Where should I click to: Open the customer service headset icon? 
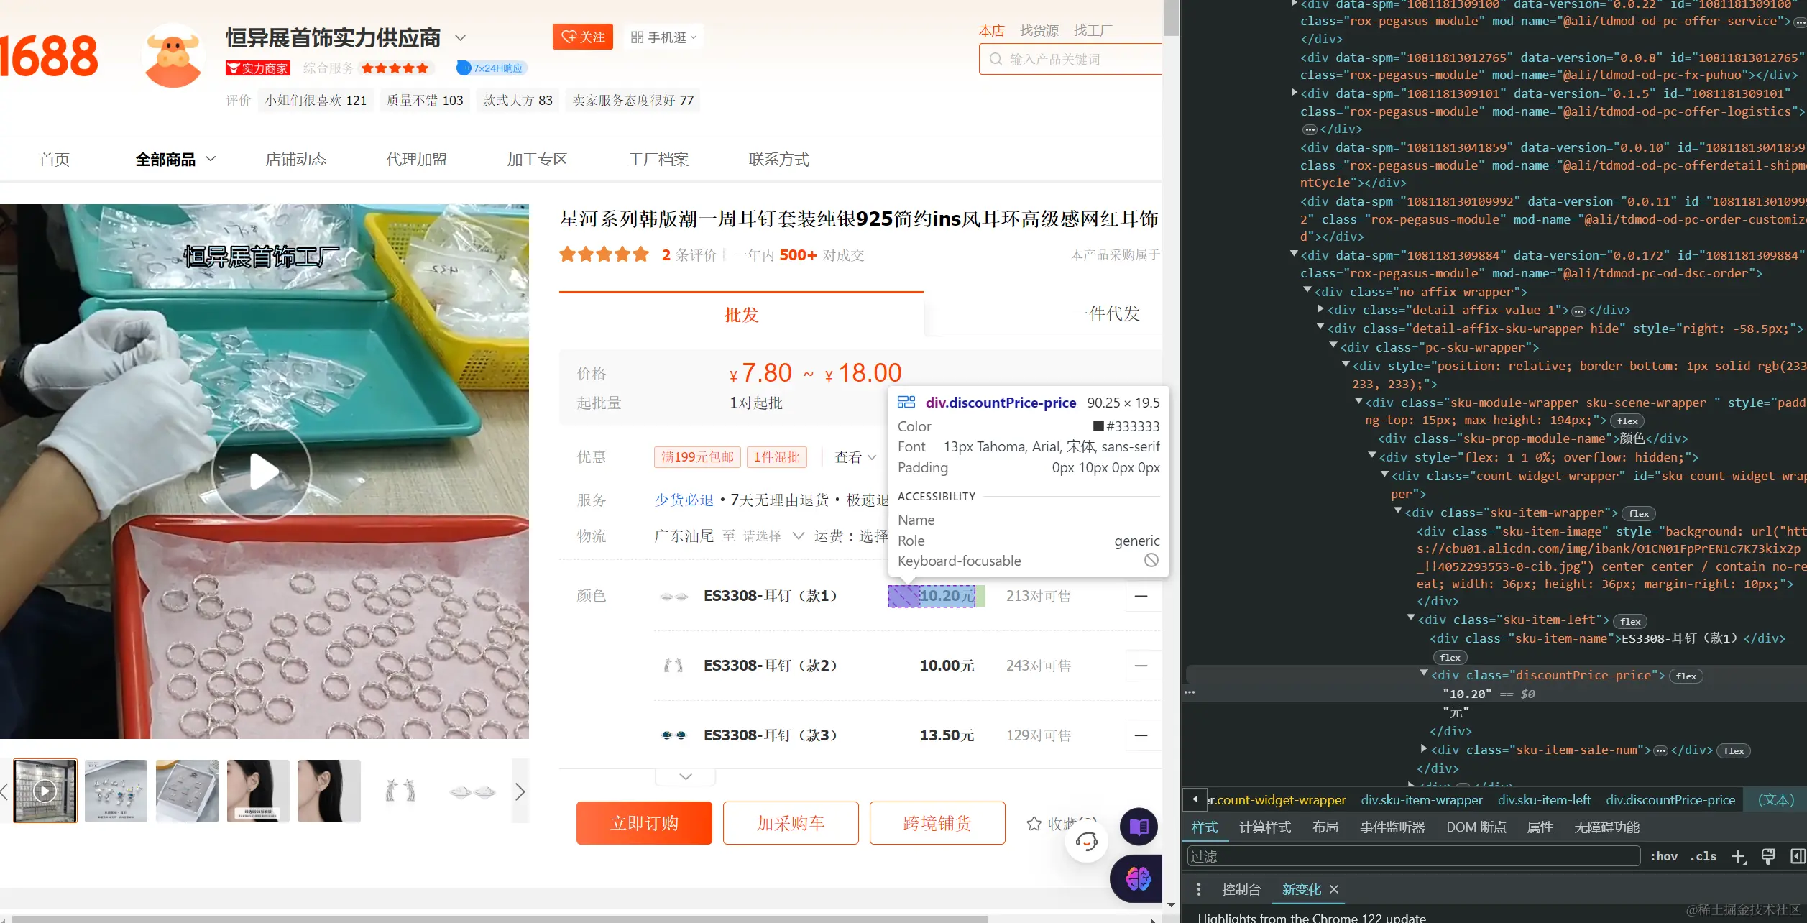coord(1086,841)
